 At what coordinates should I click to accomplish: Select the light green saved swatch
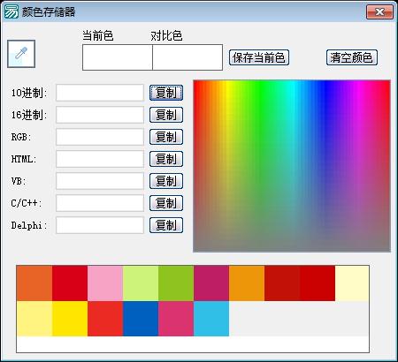tap(141, 283)
